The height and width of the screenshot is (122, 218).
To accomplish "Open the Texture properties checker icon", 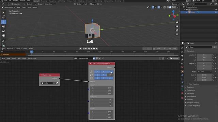I will 182,98.
